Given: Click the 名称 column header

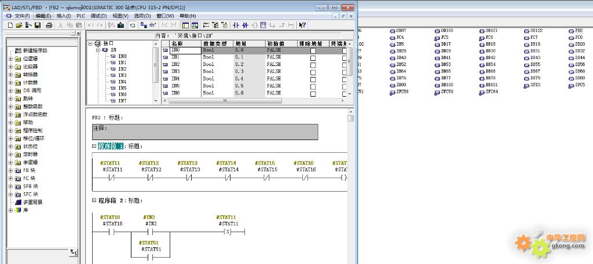Looking at the screenshot, I should point(185,44).
